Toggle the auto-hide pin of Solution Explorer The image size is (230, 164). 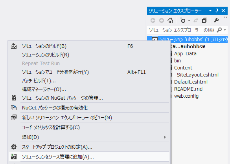[x=217, y=11]
